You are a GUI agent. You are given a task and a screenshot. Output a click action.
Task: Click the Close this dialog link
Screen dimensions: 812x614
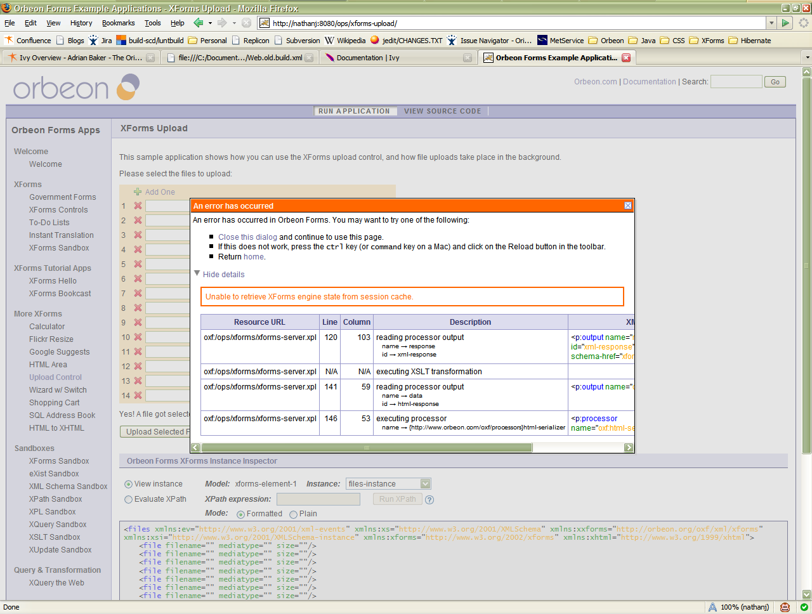(247, 237)
